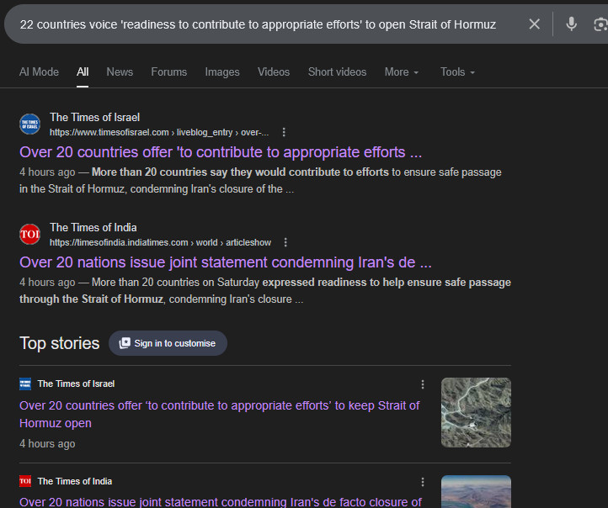
Task: Switch to AI Mode tab
Action: [x=40, y=72]
